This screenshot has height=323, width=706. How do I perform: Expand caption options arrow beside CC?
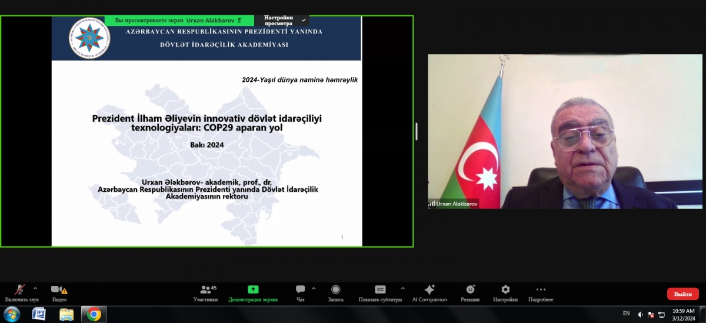tap(402, 288)
